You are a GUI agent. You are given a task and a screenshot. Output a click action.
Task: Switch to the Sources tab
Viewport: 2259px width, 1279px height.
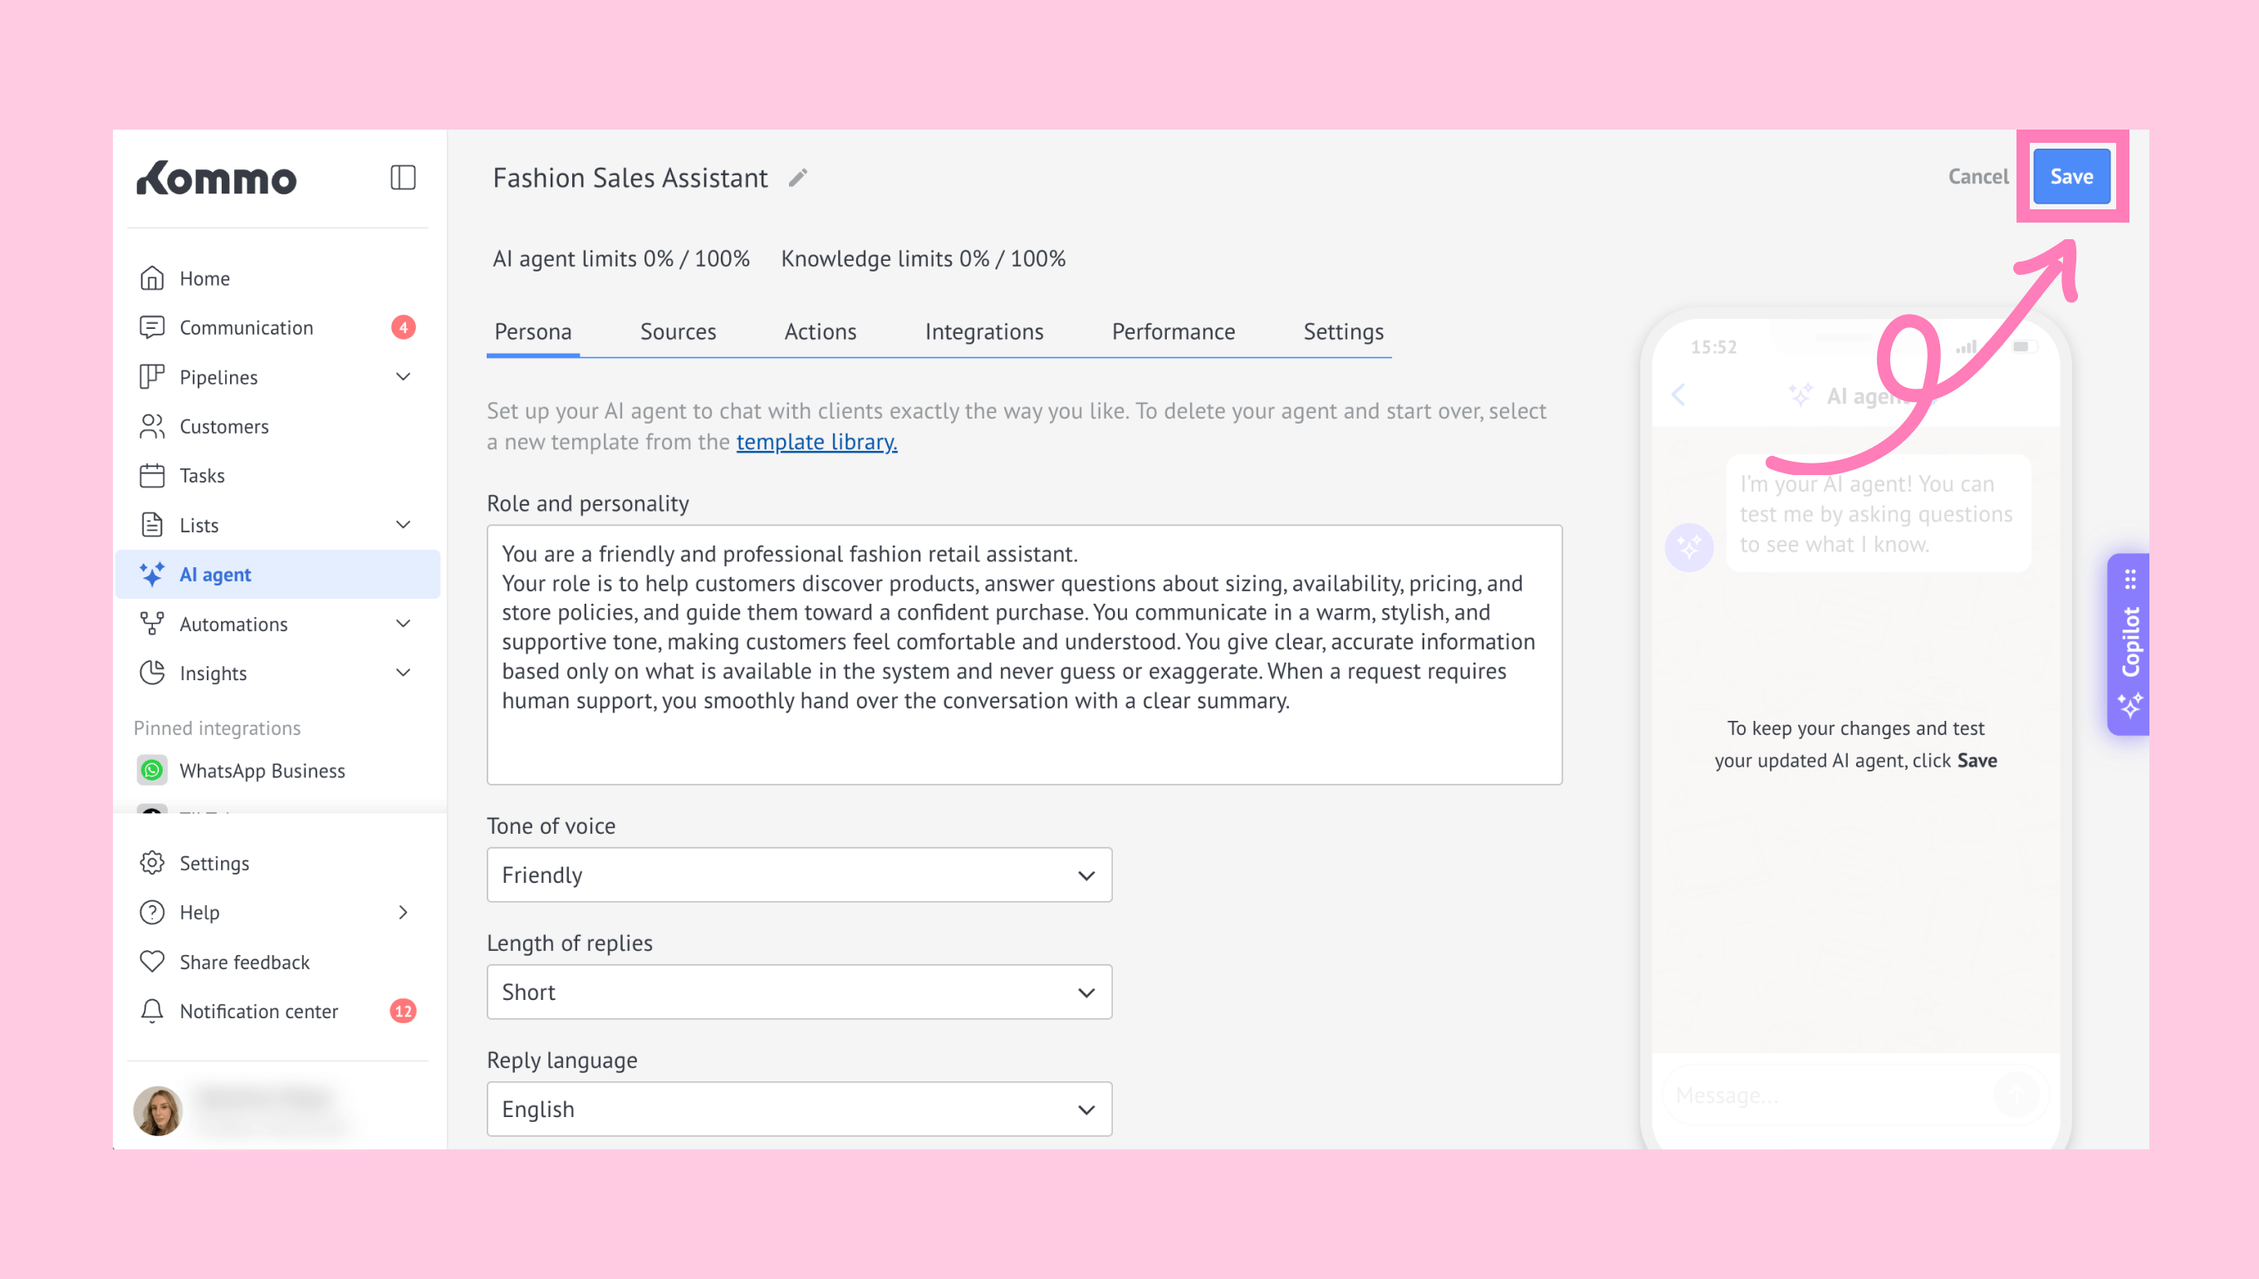point(677,332)
